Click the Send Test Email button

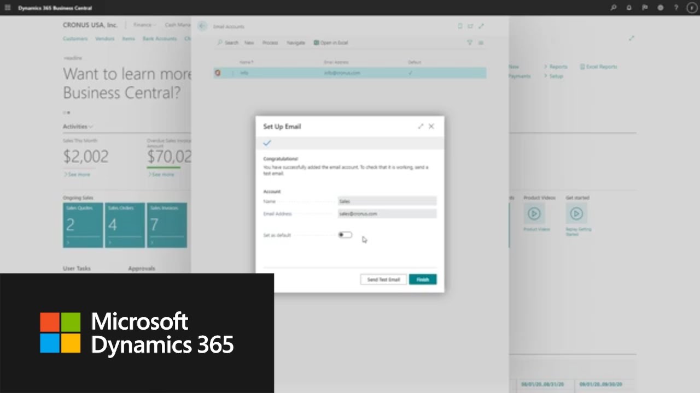pos(383,279)
